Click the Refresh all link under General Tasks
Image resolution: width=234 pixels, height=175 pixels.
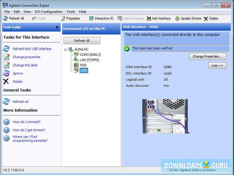point(21,102)
